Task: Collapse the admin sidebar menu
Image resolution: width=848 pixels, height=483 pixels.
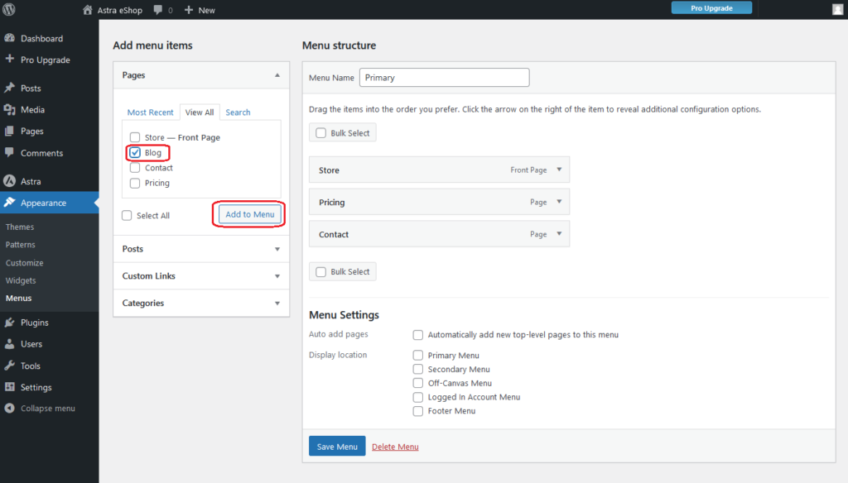Action: coord(47,409)
